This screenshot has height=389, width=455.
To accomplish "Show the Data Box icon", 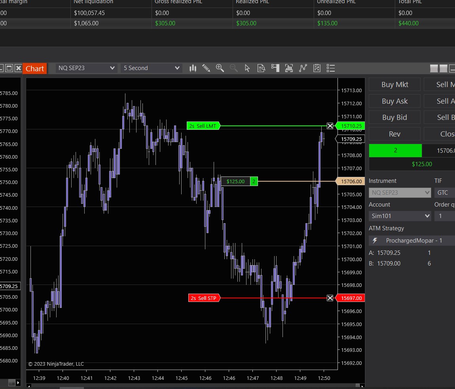I will 261,68.
